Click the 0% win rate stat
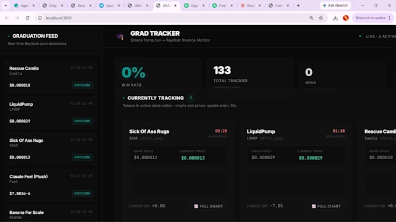Screen dimensions: 396x222 coord(133,73)
